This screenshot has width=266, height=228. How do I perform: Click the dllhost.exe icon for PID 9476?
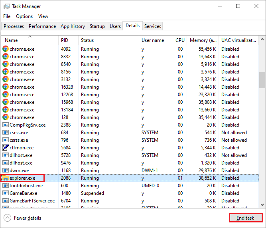[x=6, y=163]
